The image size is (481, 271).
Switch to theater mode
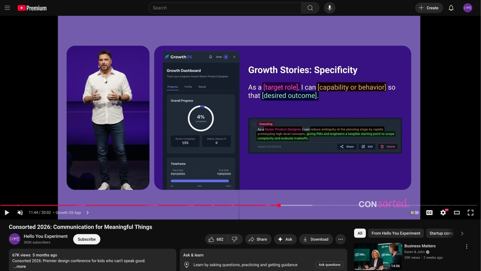coord(457,212)
